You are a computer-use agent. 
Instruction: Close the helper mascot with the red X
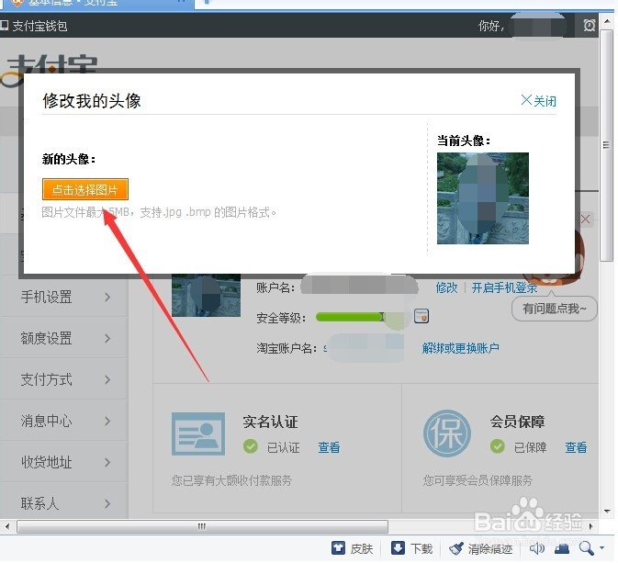tap(585, 220)
